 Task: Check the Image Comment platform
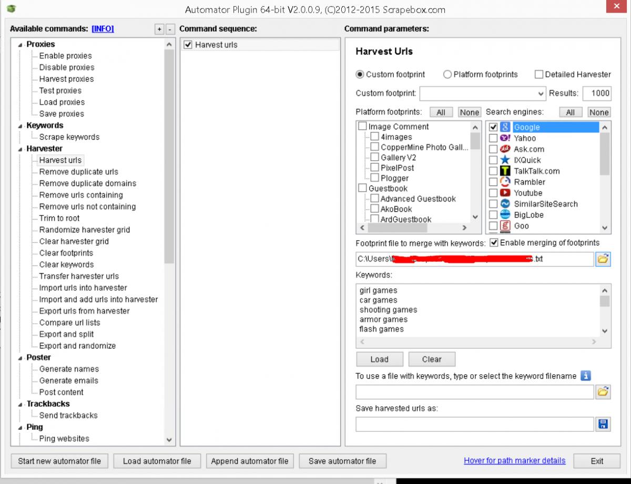pos(362,127)
